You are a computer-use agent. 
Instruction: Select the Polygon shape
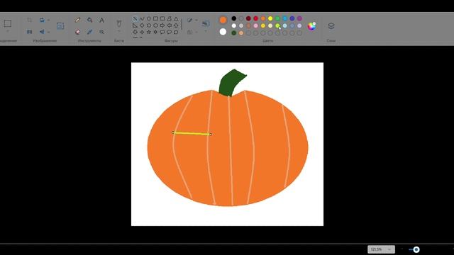[169, 19]
